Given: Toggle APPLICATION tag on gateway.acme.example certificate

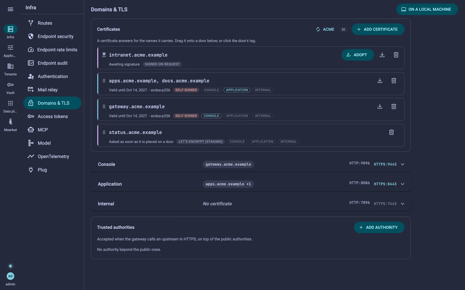Looking at the screenshot, I should [237, 116].
